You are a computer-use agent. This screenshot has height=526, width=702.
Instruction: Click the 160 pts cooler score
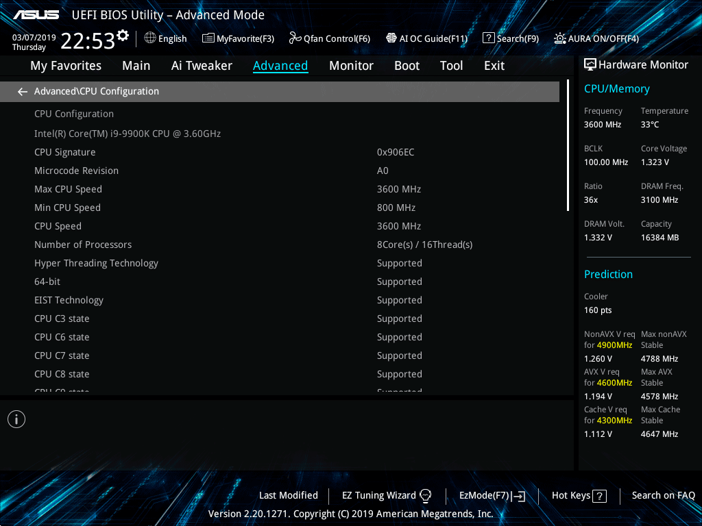598,310
